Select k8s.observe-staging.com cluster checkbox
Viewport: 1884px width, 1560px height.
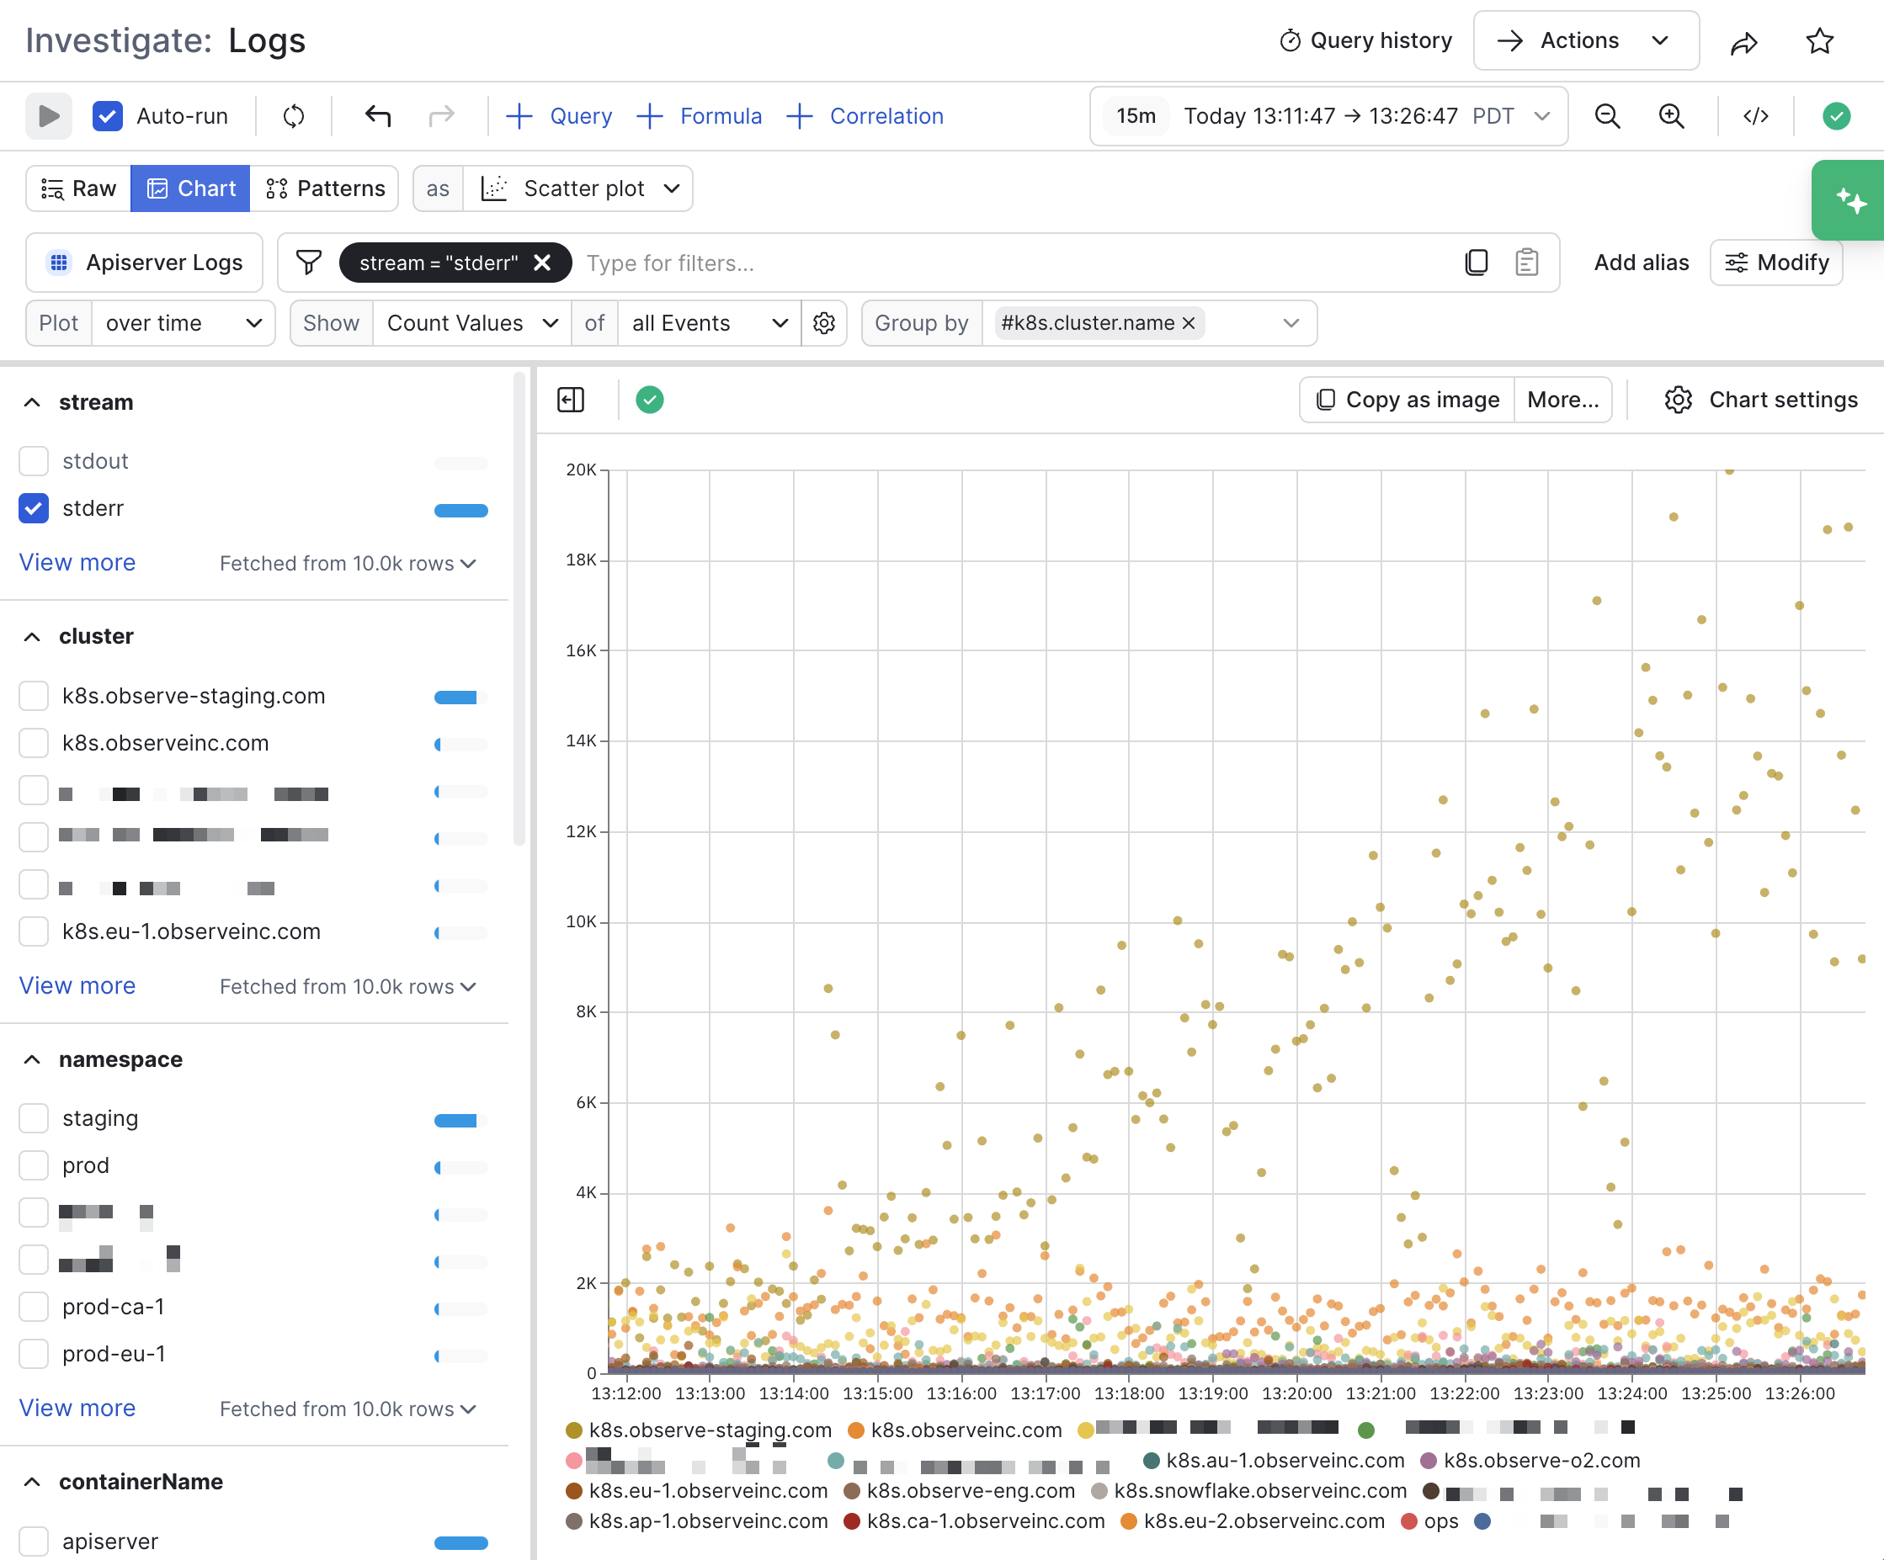tap(34, 696)
